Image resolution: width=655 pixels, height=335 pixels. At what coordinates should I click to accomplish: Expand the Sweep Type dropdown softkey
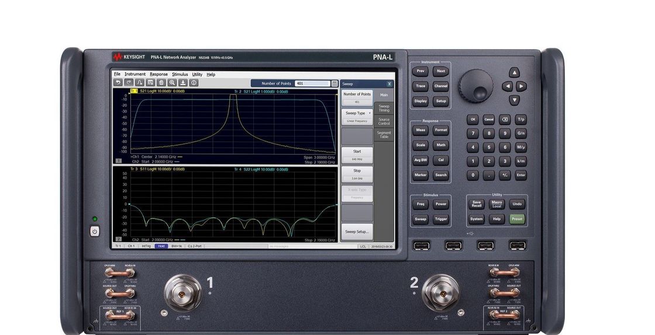tap(357, 117)
